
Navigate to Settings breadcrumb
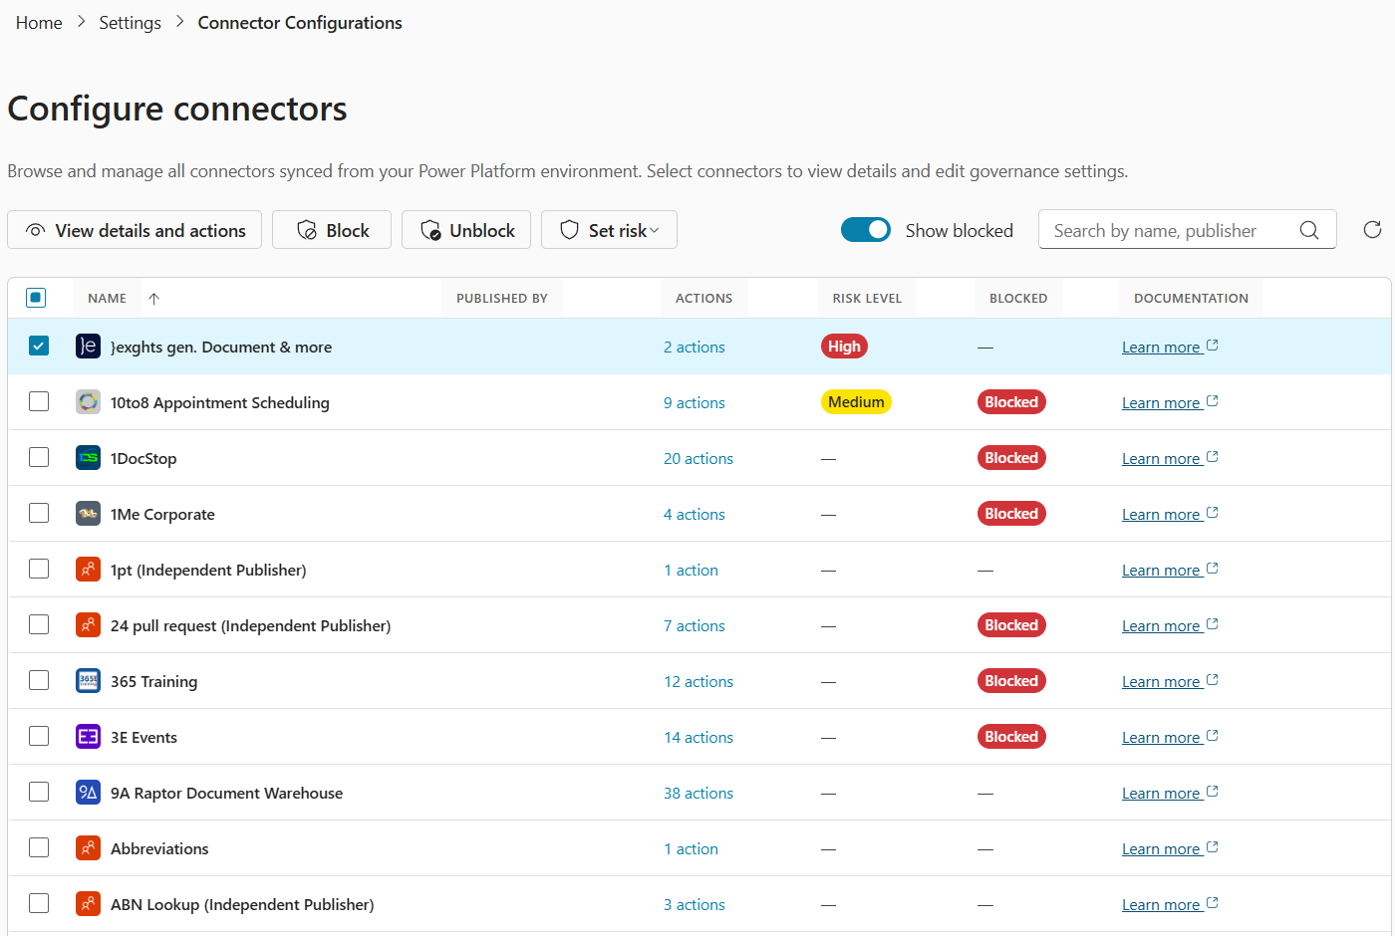(x=130, y=23)
